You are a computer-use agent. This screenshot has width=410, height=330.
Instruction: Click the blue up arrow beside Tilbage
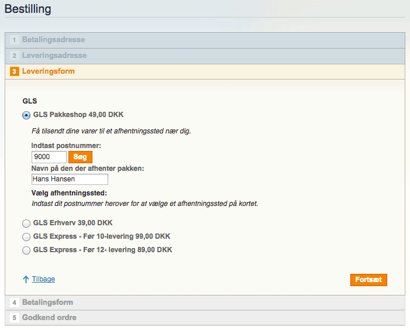[x=26, y=280]
